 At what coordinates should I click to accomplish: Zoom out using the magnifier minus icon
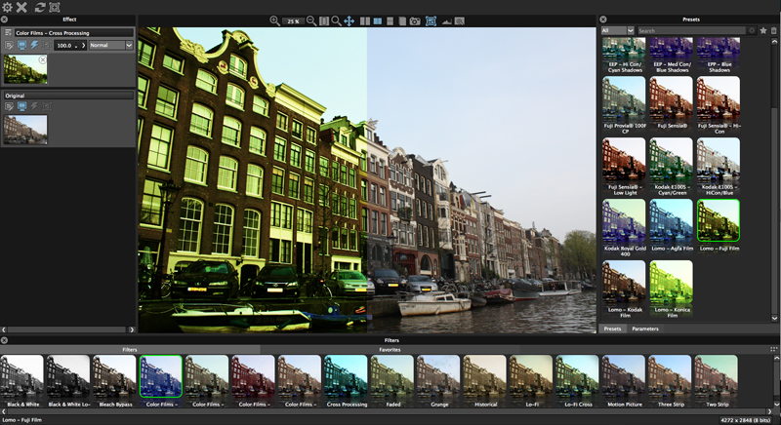coord(311,20)
